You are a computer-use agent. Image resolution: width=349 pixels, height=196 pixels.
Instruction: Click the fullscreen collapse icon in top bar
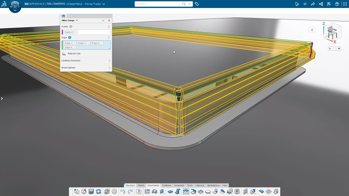coord(345,4)
